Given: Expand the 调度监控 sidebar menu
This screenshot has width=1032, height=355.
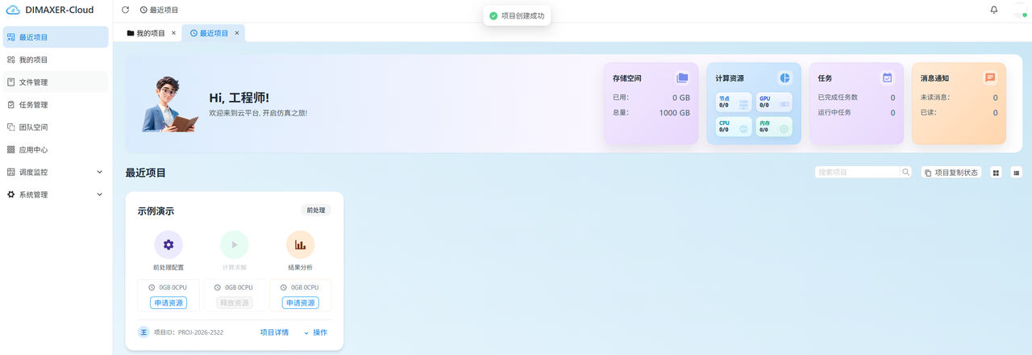Looking at the screenshot, I should coord(56,172).
